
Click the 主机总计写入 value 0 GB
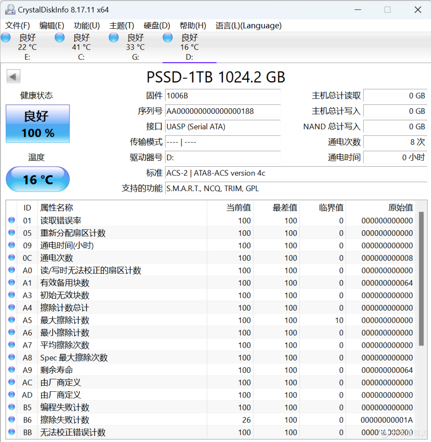(395, 111)
